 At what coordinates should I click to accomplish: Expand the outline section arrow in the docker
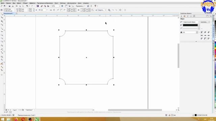point(196,41)
